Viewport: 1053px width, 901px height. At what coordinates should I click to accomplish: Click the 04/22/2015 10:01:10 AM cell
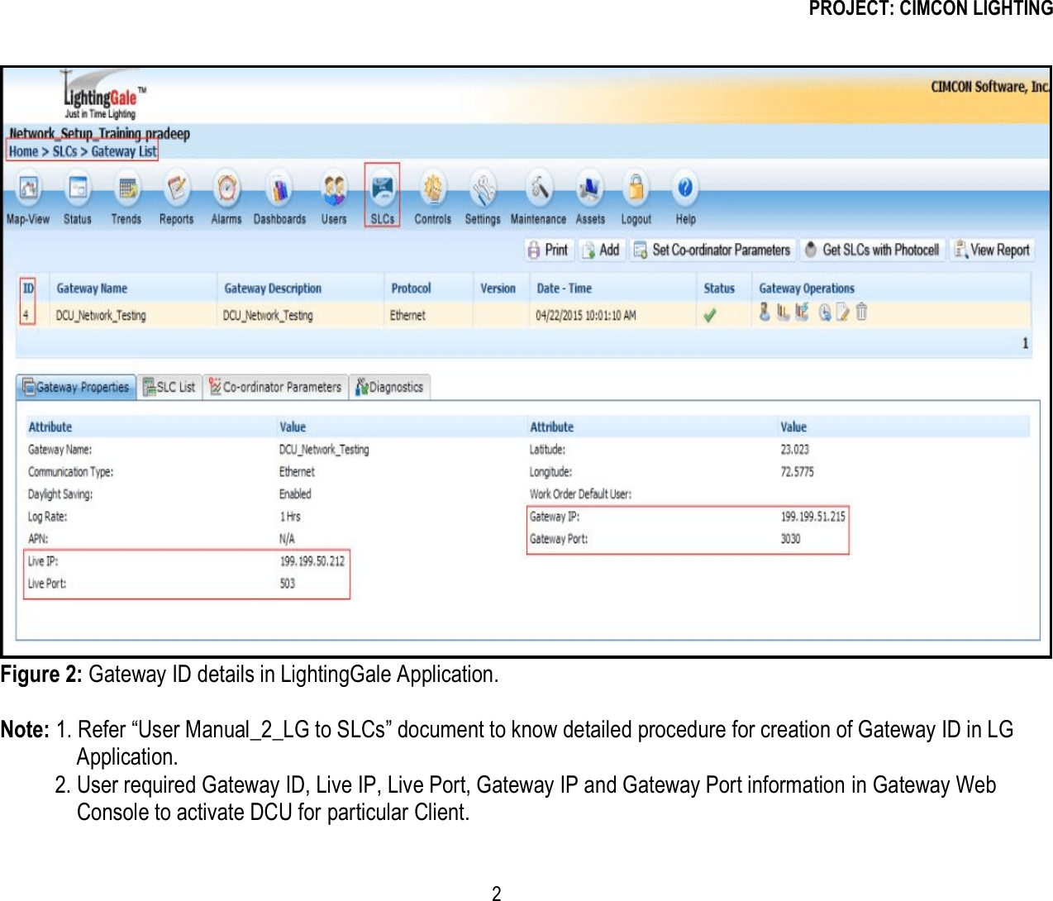586,315
